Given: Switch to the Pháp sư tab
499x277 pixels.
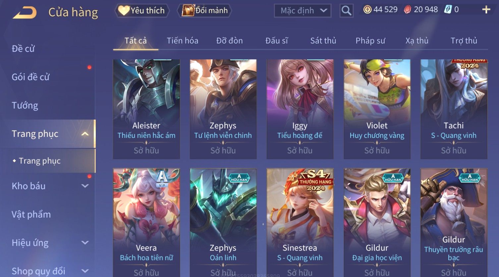Looking at the screenshot, I should [x=370, y=41].
